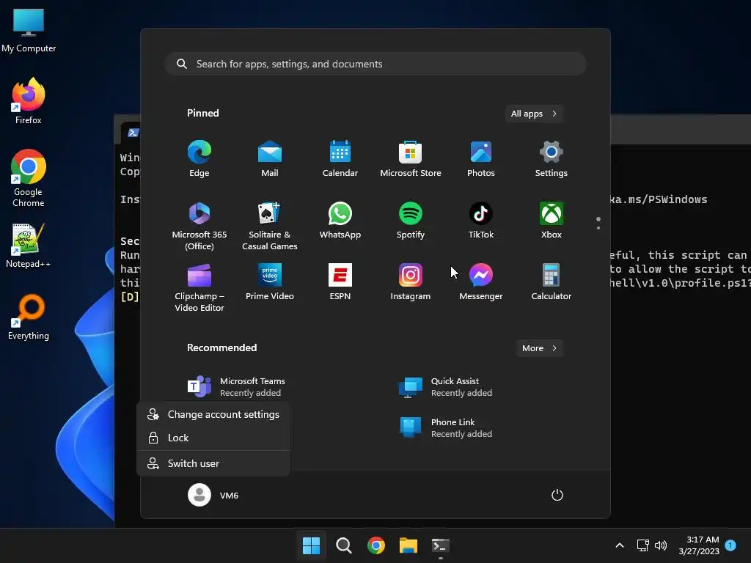
Task: Expand More recommended items
Action: tap(540, 348)
